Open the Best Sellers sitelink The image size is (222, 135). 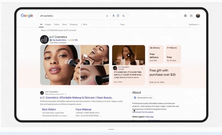click(x=49, y=109)
